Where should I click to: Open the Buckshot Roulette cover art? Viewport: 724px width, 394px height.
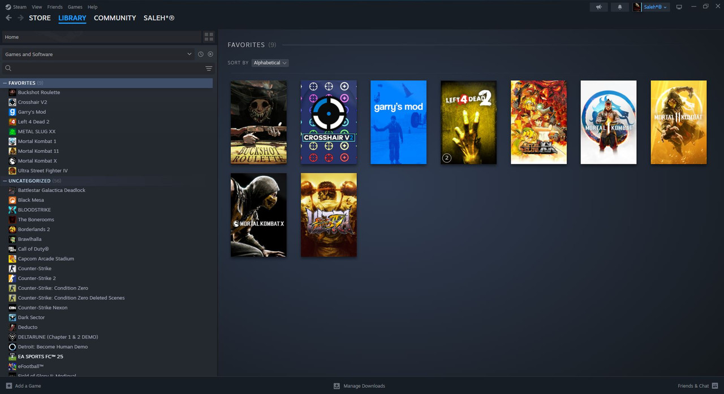pyautogui.click(x=258, y=122)
